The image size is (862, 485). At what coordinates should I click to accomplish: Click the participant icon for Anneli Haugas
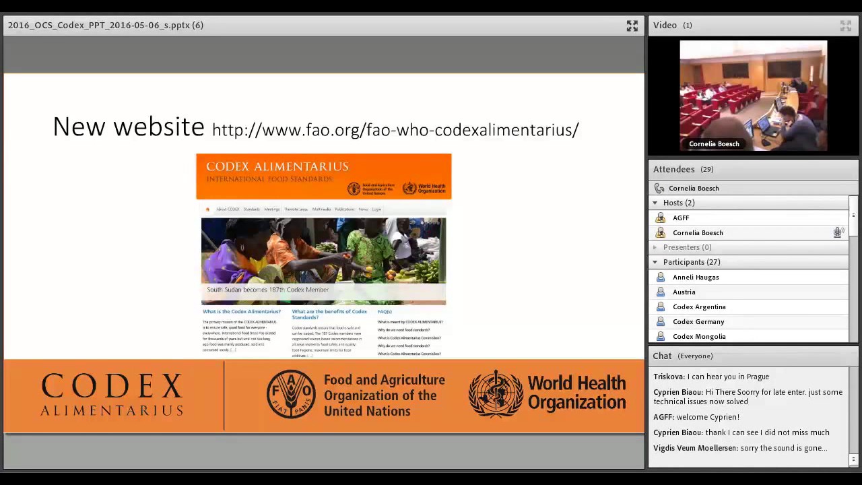click(660, 277)
